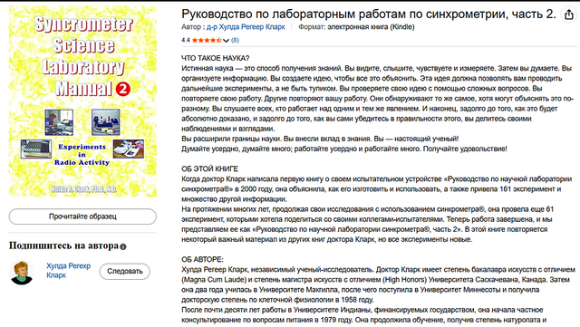
Task: Click the red number 2 badge on the cover
Action: 123,89
